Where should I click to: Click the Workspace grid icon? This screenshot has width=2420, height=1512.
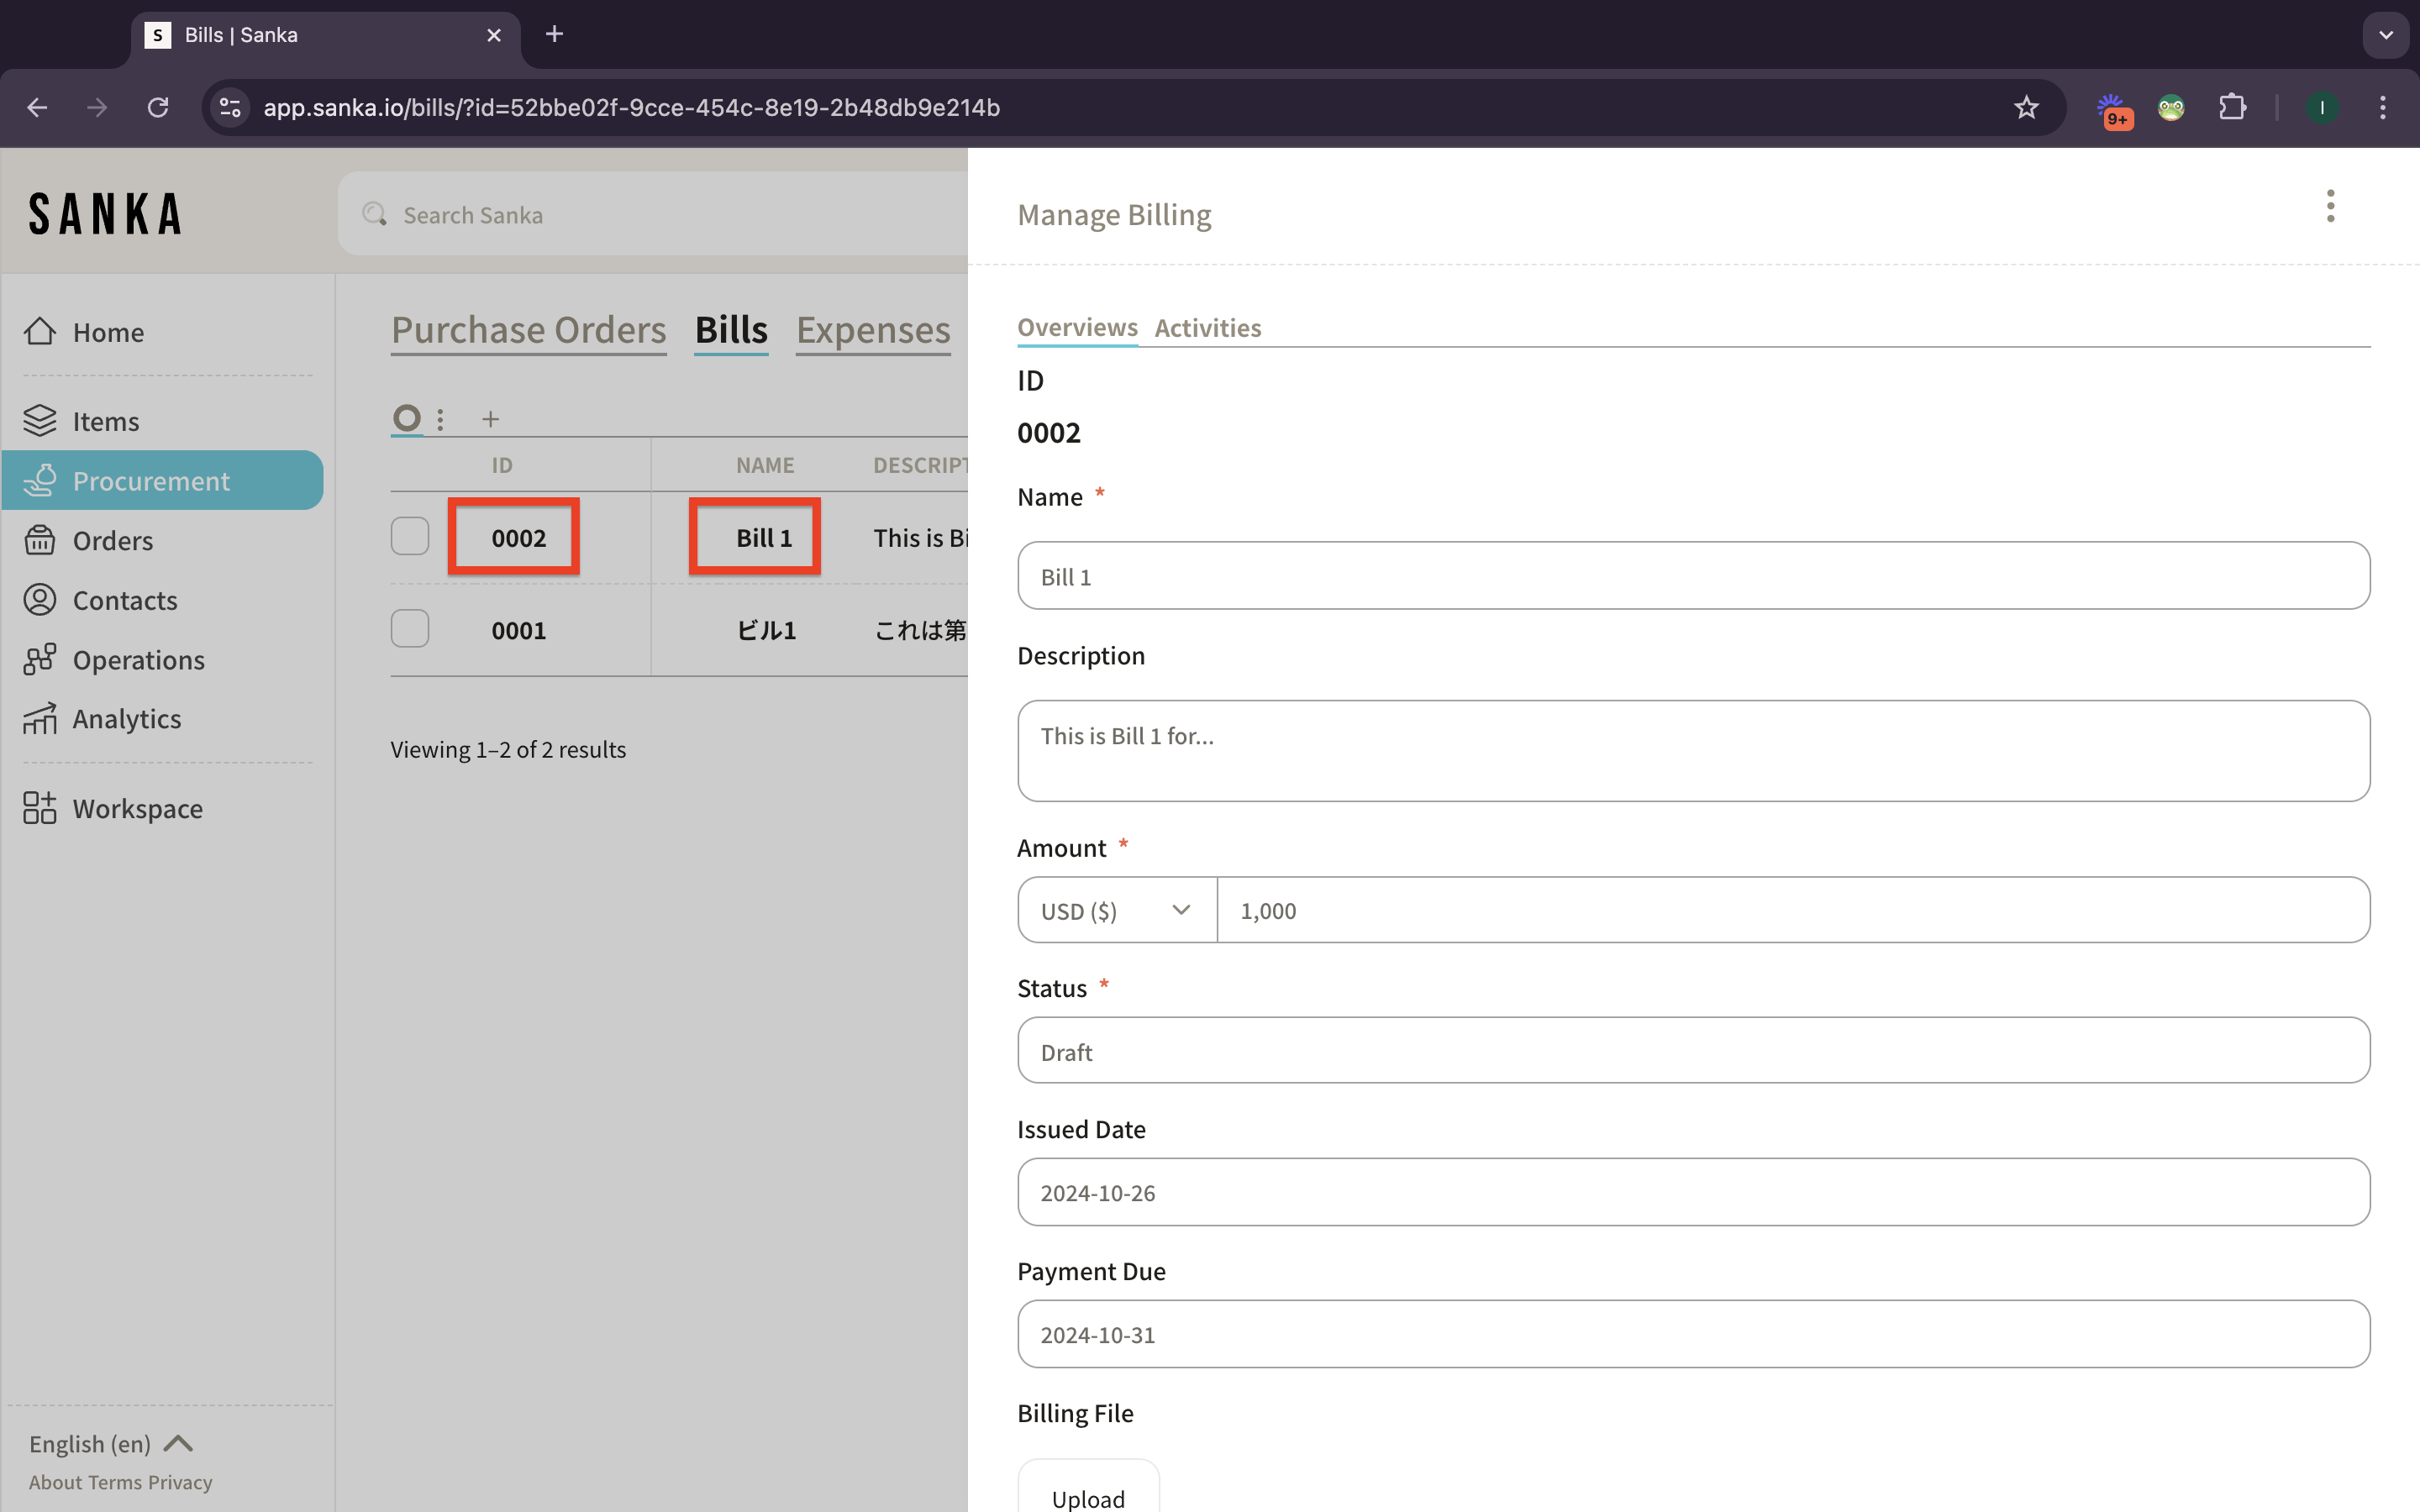[40, 808]
